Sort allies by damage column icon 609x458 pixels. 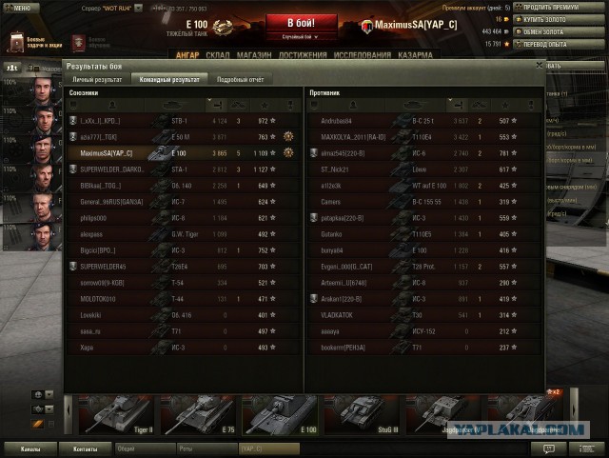[216, 105]
